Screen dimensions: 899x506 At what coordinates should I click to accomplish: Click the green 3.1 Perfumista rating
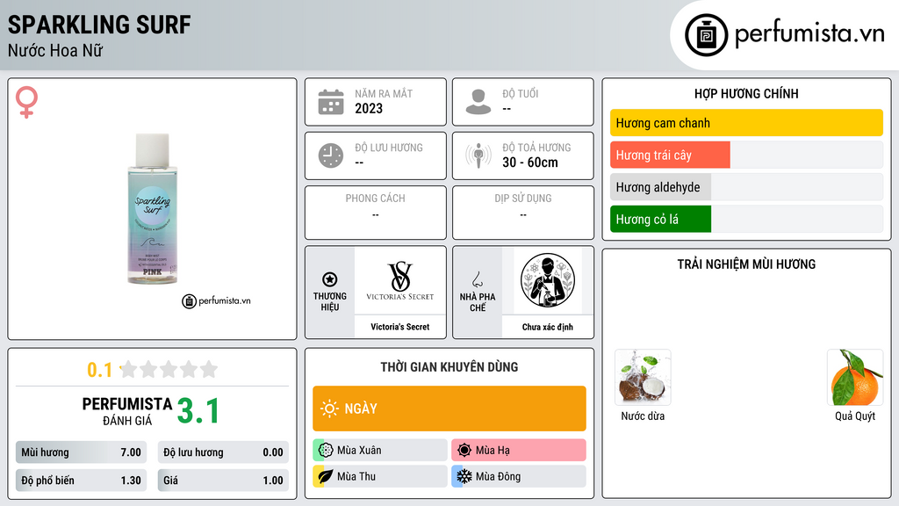pos(198,411)
